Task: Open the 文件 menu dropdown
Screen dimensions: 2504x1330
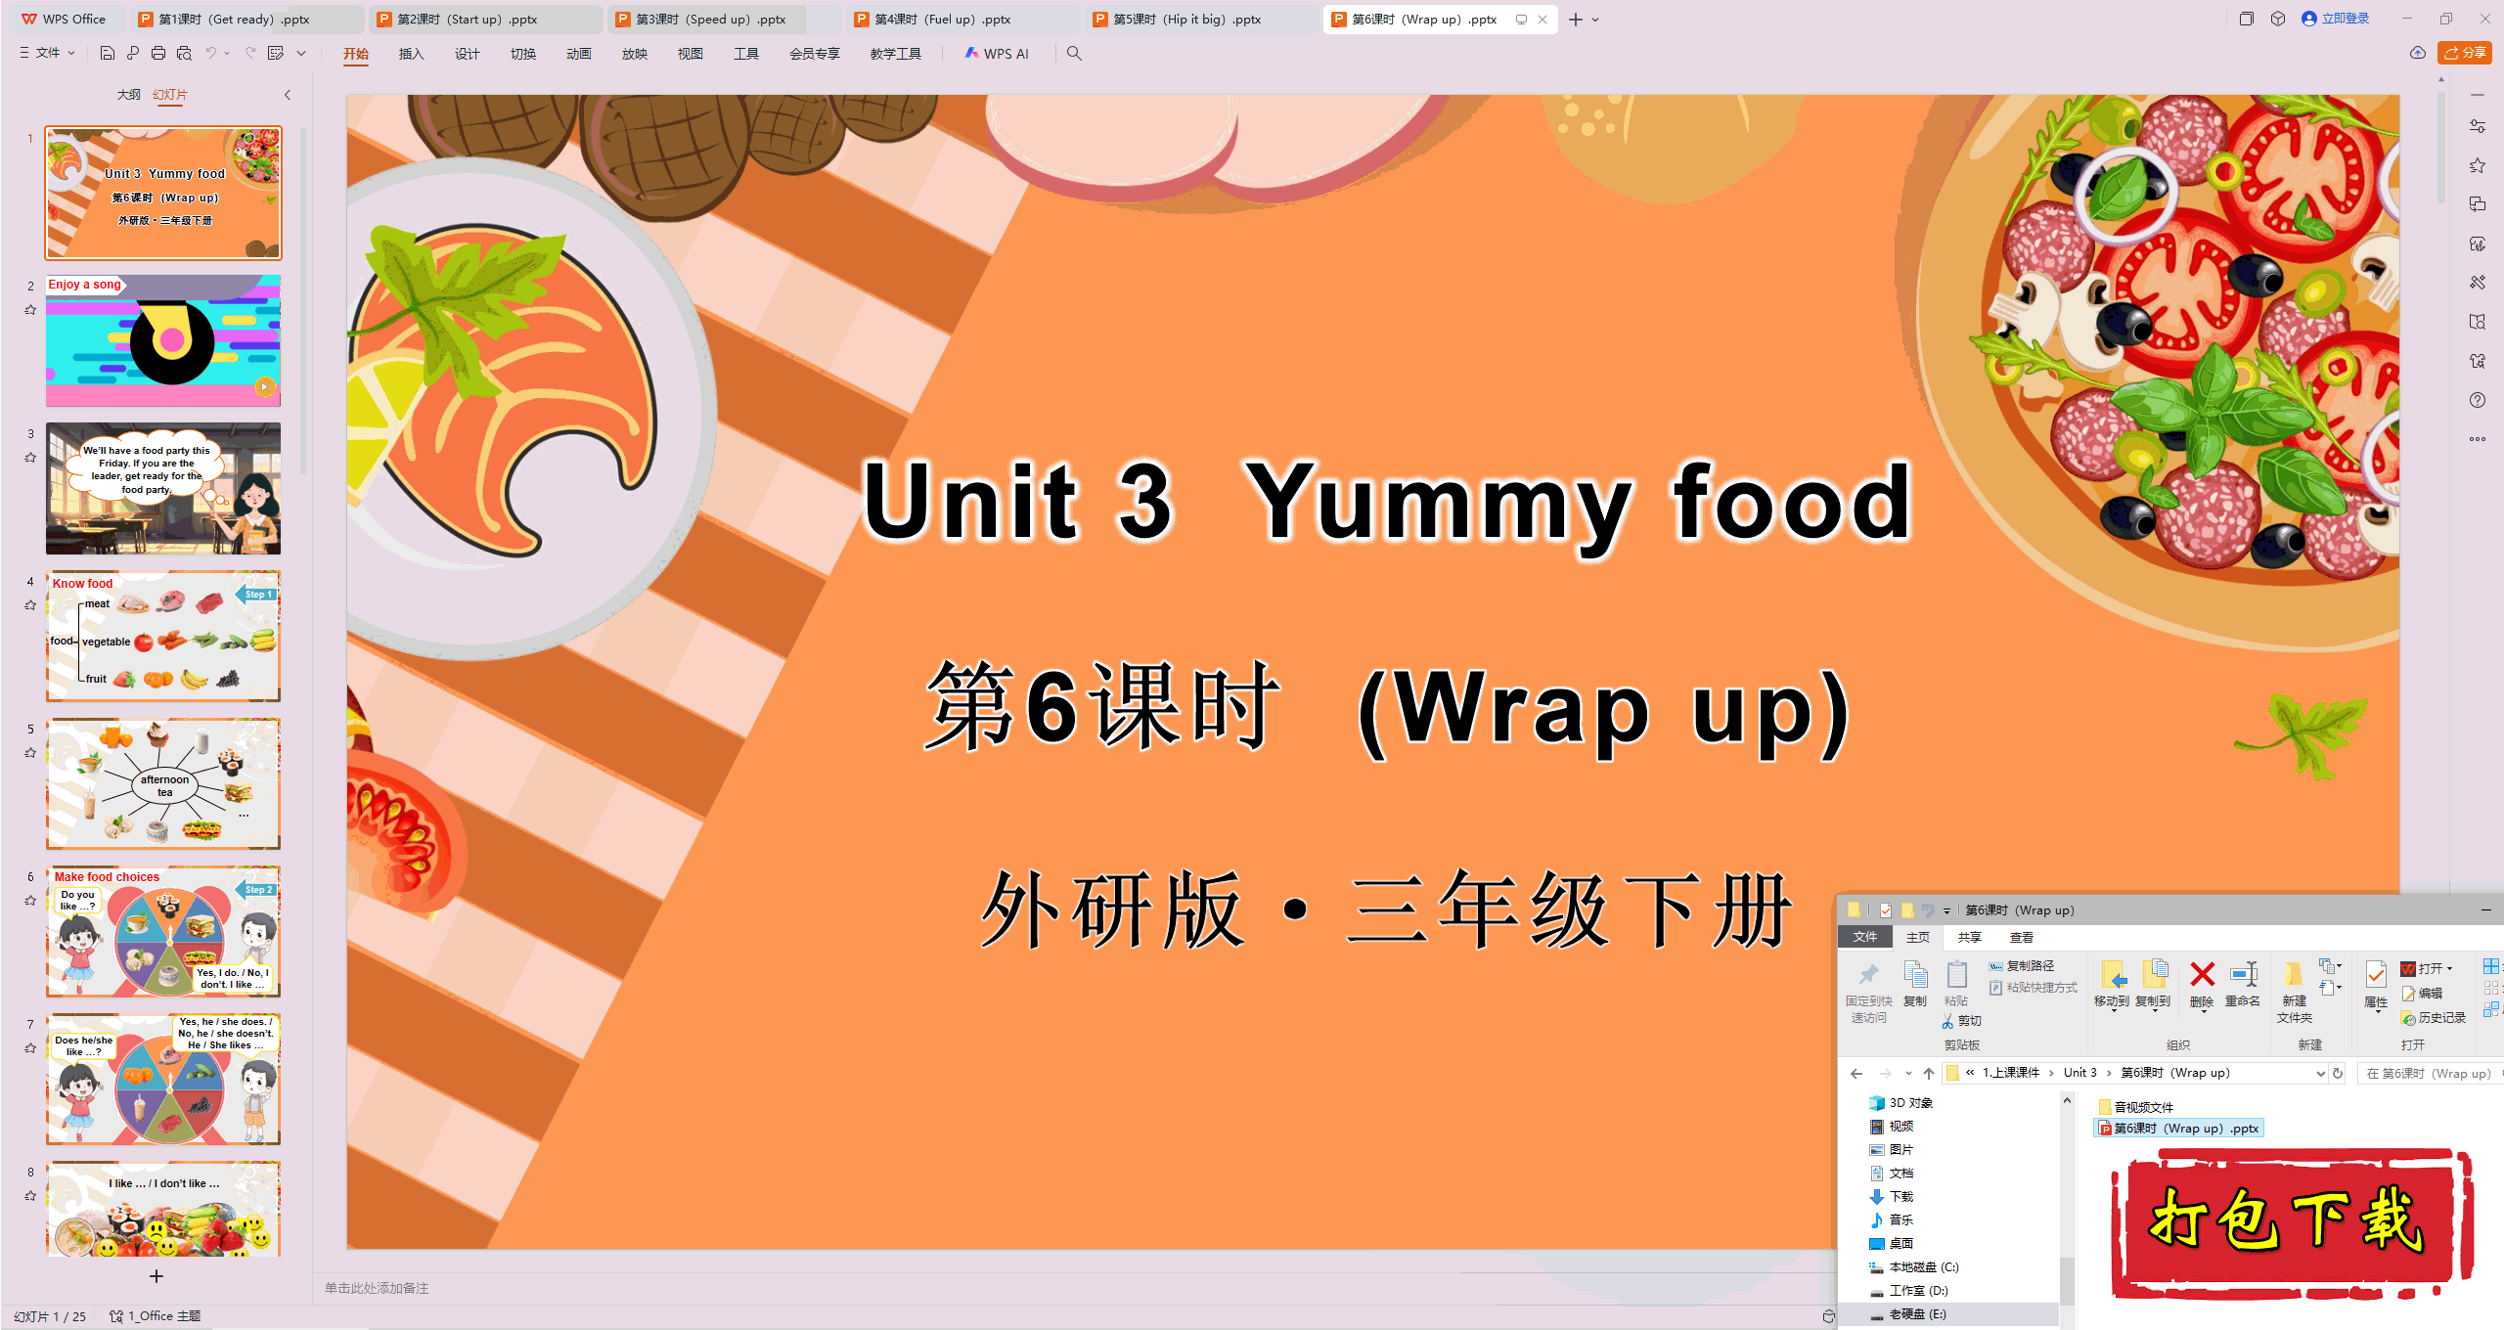Action: pyautogui.click(x=47, y=53)
